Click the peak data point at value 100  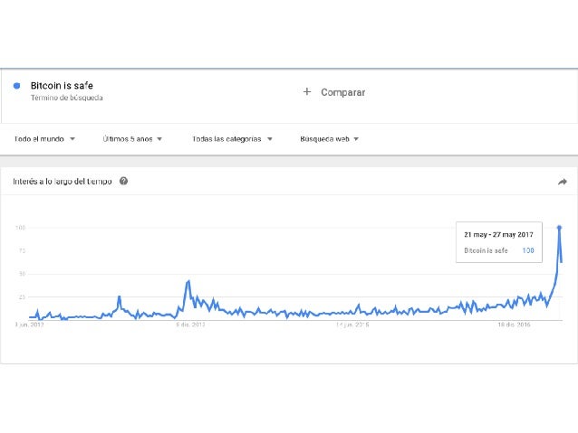click(x=559, y=228)
